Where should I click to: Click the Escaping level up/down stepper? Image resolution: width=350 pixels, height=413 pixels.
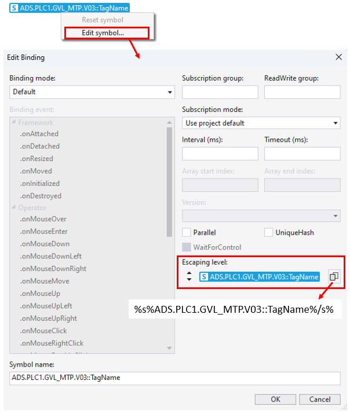coord(188,277)
